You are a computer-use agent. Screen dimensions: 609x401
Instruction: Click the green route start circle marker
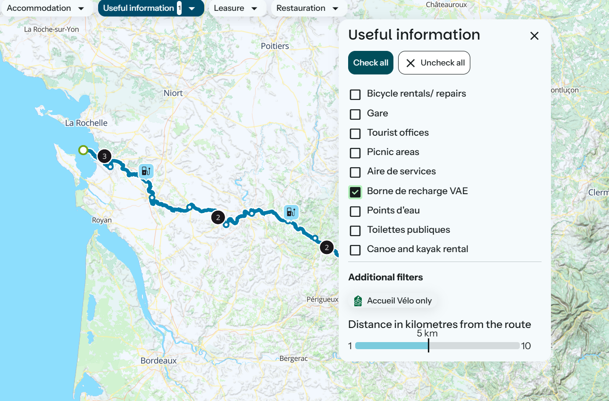(x=83, y=150)
